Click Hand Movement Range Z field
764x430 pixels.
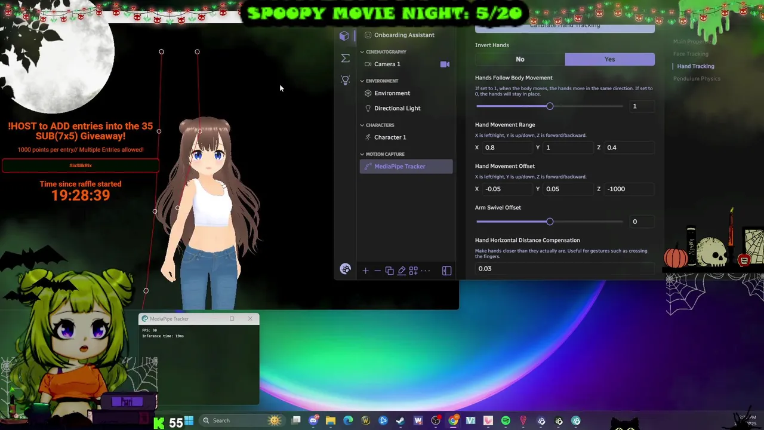(630, 148)
